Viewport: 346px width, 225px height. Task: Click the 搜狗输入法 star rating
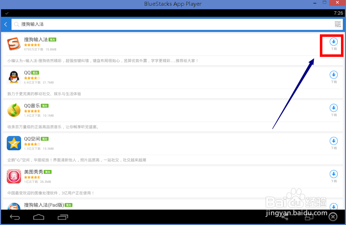pos(32,45)
